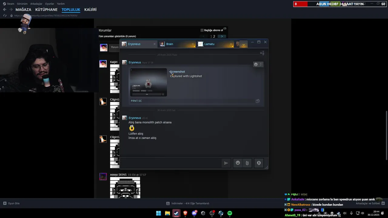
Task: Close the Lamatu chat tab
Action: tap(231, 44)
